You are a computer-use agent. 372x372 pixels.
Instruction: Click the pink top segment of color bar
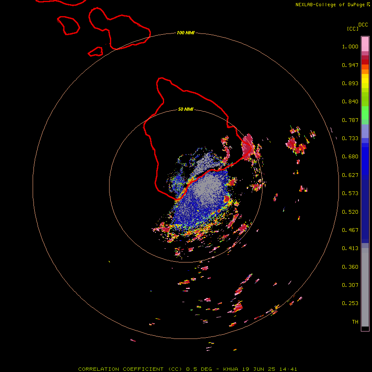[365, 44]
